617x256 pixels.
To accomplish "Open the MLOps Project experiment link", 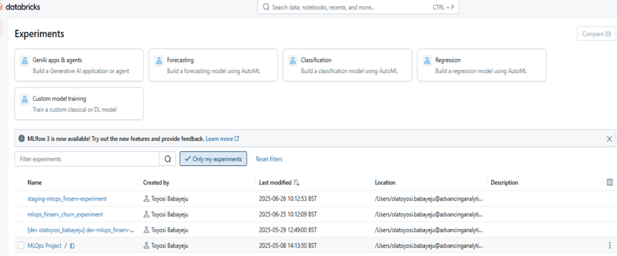I will pyautogui.click(x=45, y=246).
